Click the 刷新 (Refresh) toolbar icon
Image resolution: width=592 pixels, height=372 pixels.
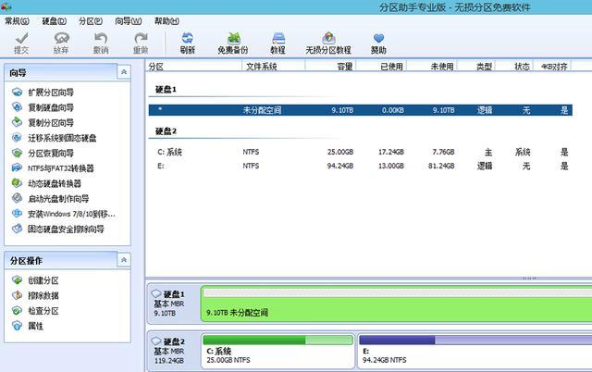pyautogui.click(x=188, y=41)
